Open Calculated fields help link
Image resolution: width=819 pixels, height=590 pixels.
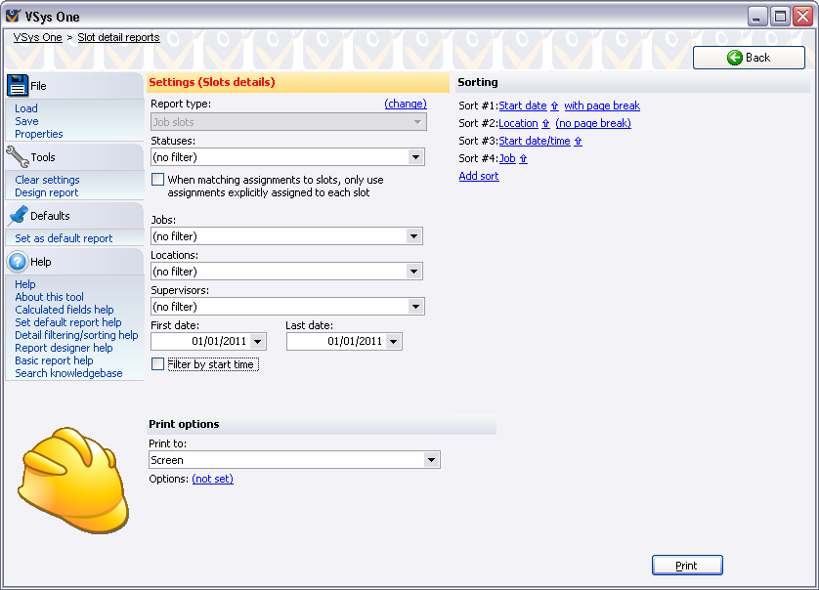tap(65, 310)
